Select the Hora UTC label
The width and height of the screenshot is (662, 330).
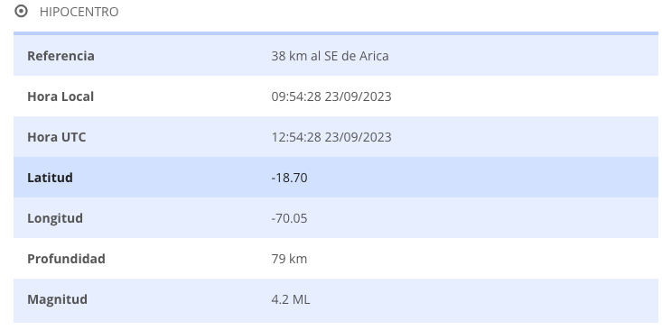pos(57,137)
